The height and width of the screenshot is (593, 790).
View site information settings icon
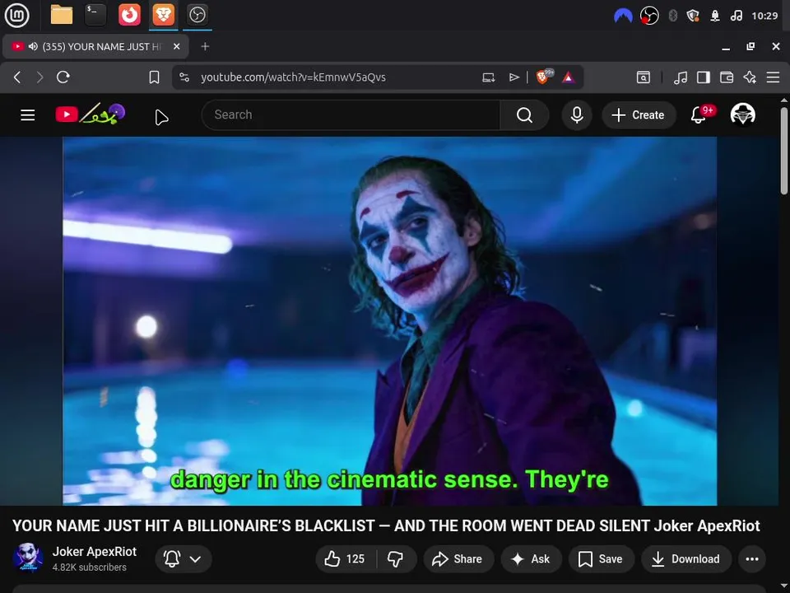[184, 77]
